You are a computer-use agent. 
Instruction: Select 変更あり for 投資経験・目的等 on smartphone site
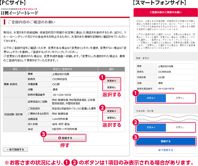pyautogui.click(x=151, y=127)
